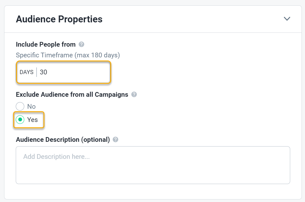Viewport: 305px width, 202px height.
Task: Click the DAYS prefix in timeframe field
Action: coord(26,72)
